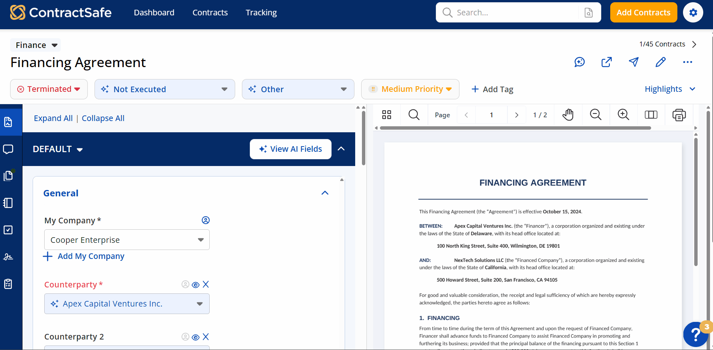The width and height of the screenshot is (713, 350).
Task: Search within the document viewer
Action: pyautogui.click(x=414, y=115)
